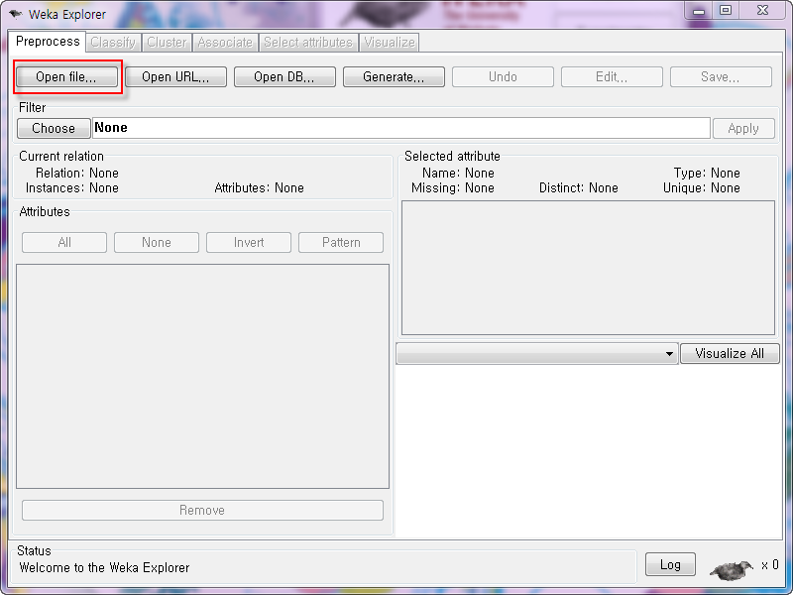Image resolution: width=793 pixels, height=595 pixels.
Task: Click the Visualize All button
Action: click(x=730, y=353)
